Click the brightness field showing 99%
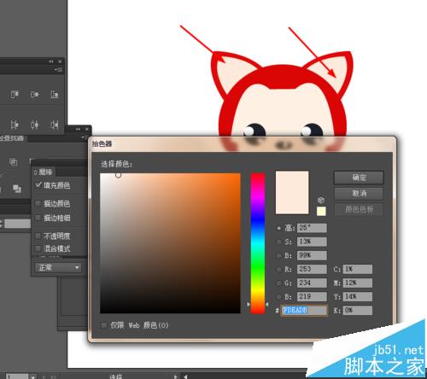The height and width of the screenshot is (379, 427). 312,255
